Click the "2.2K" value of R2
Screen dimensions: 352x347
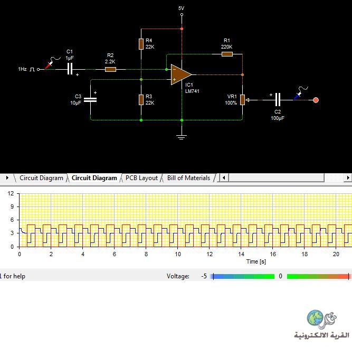pyautogui.click(x=110, y=62)
